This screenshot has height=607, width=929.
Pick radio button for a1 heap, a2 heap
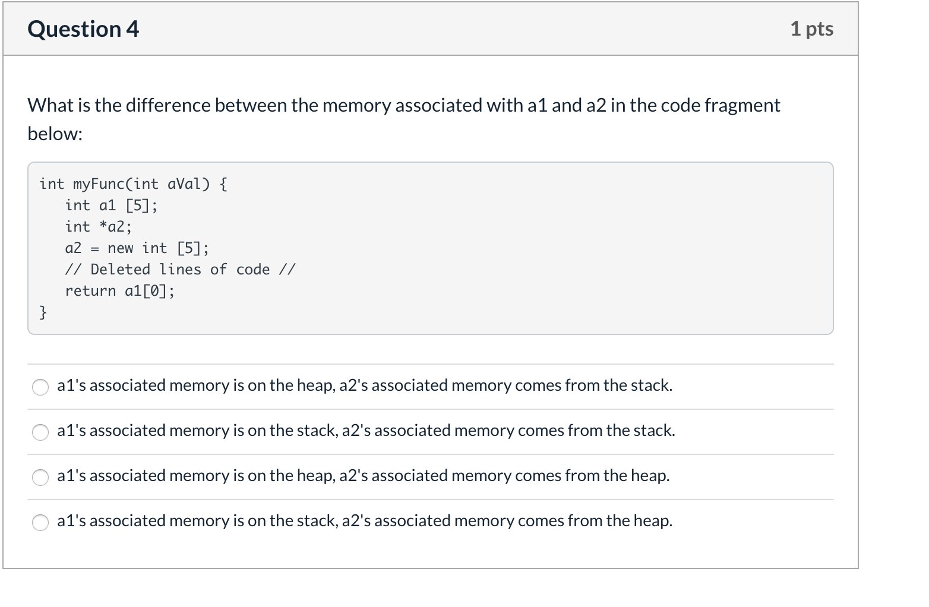[40, 478]
